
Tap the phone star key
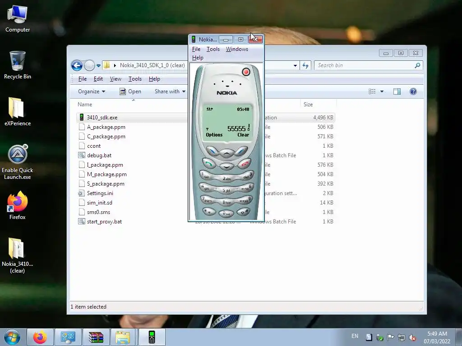209,211
